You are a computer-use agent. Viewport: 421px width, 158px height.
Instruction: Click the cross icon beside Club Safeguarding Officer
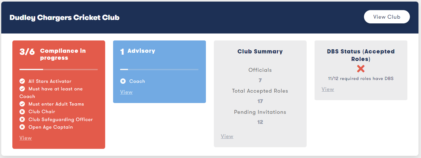(22, 119)
